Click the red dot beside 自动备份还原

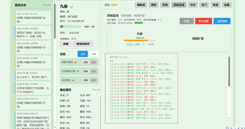pos(78,71)
